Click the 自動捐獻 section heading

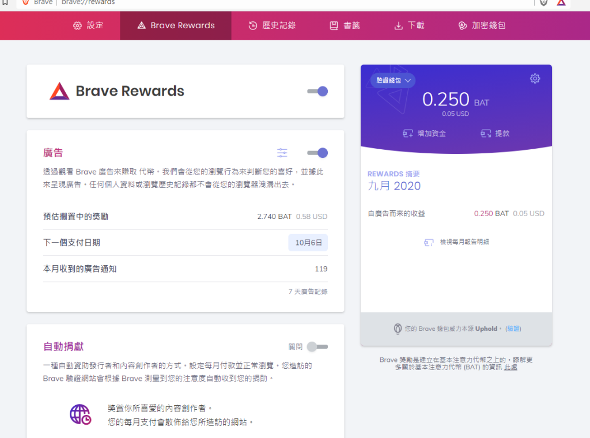(63, 346)
